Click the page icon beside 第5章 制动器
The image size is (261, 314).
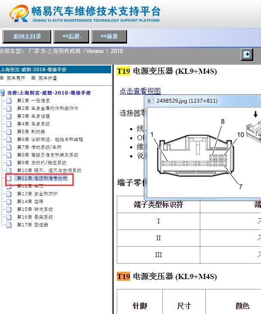pyautogui.click(x=9, y=132)
